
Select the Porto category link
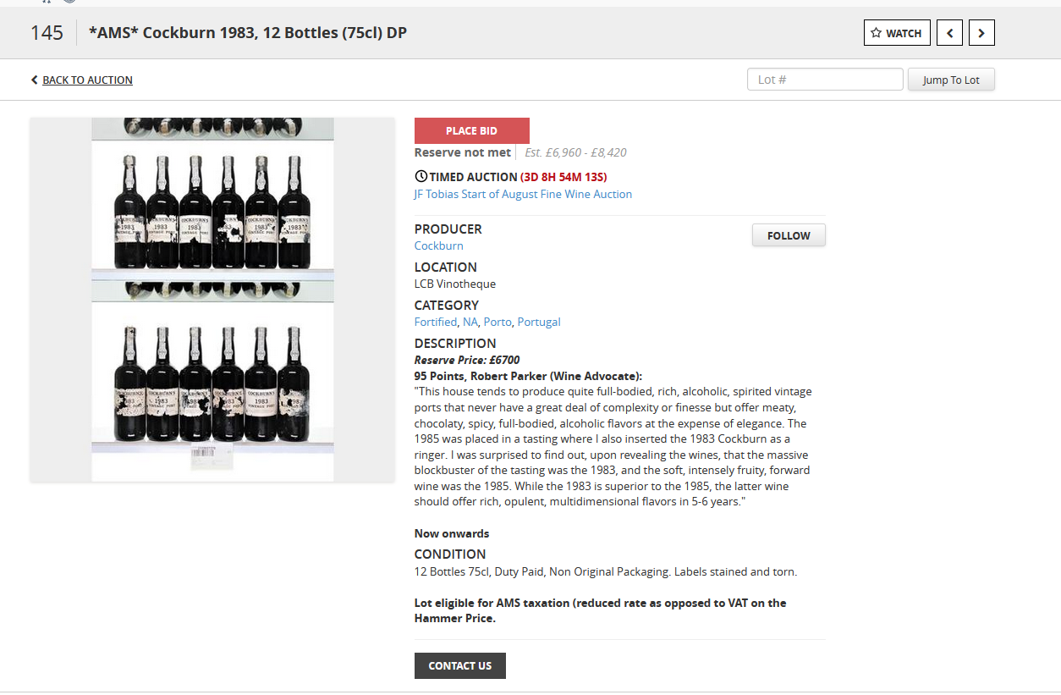[498, 322]
